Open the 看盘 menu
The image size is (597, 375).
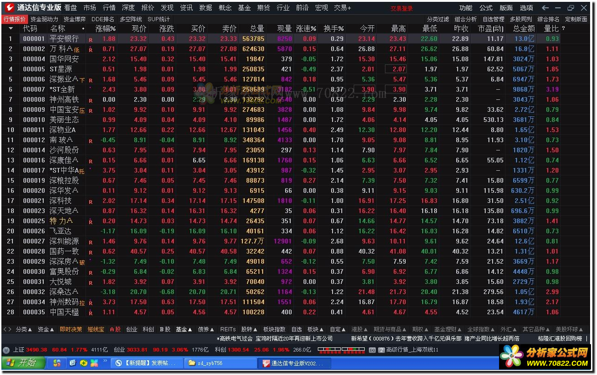70,8
